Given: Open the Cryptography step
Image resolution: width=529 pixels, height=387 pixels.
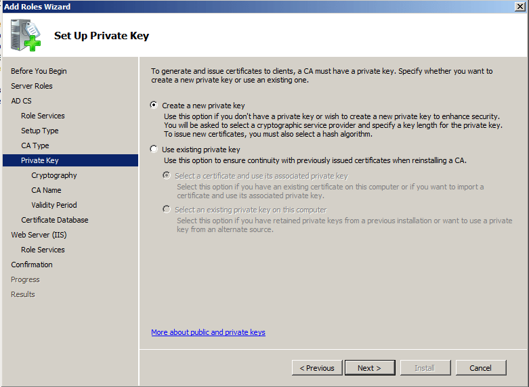Looking at the screenshot, I should 54,175.
